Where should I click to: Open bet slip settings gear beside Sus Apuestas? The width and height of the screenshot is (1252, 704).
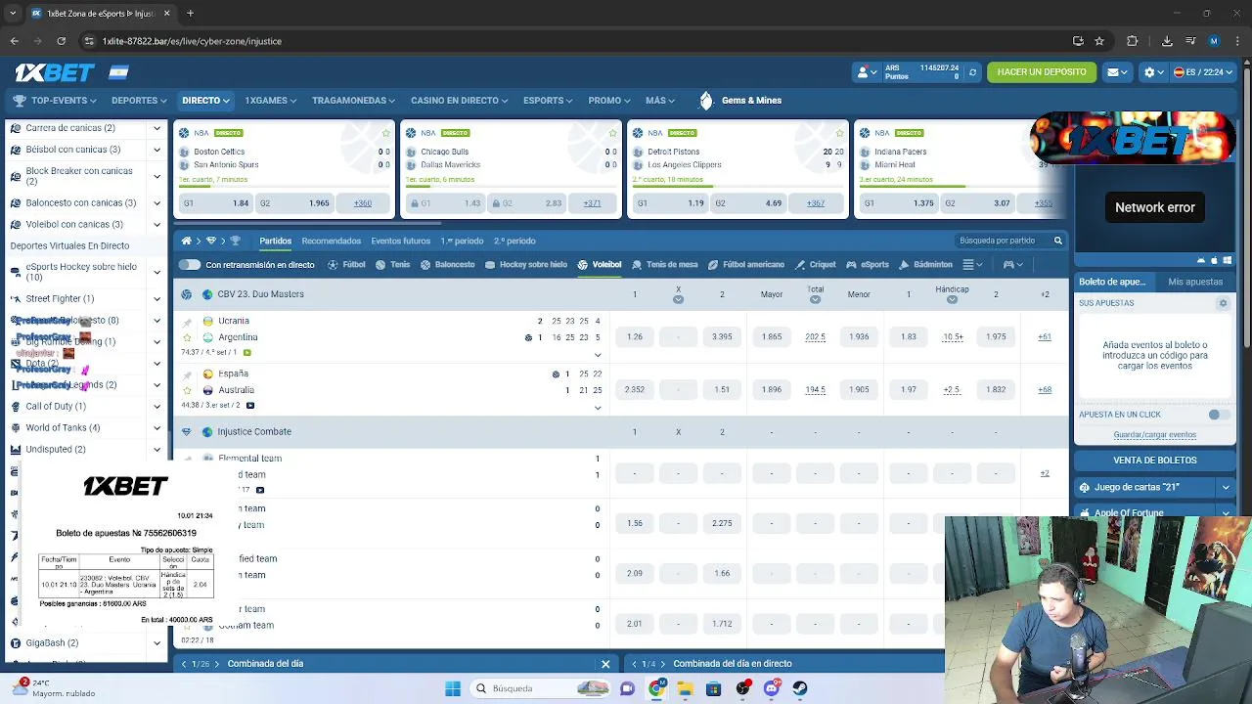(x=1223, y=303)
